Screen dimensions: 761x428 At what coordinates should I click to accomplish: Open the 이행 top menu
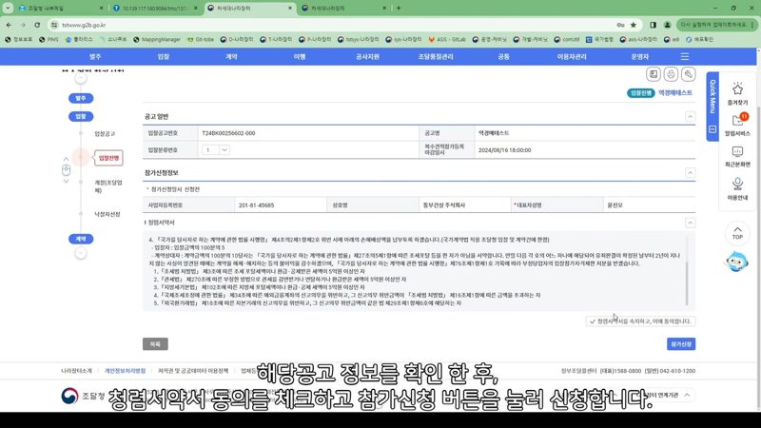click(300, 57)
